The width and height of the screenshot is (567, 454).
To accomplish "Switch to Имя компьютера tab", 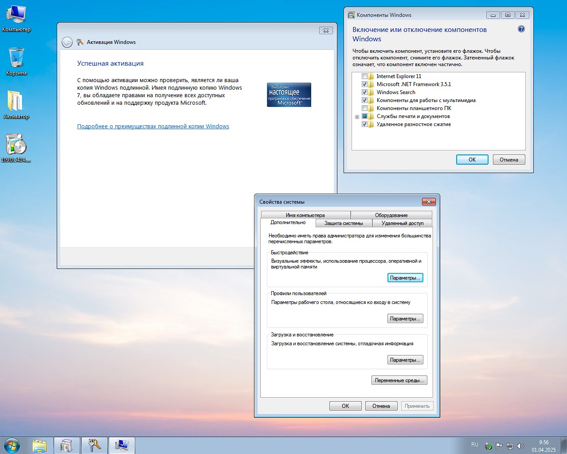I will [305, 215].
